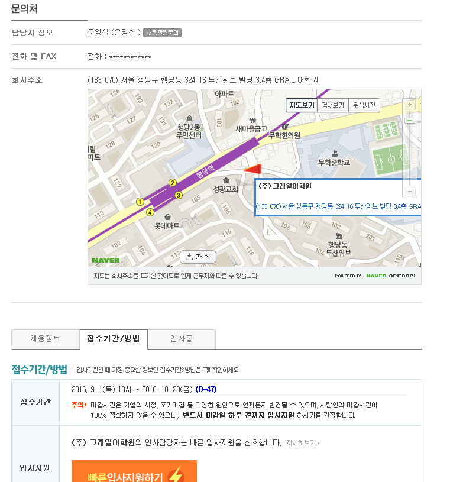Switch map to 지도보기 view
The width and height of the screenshot is (450, 482).
pyautogui.click(x=302, y=105)
